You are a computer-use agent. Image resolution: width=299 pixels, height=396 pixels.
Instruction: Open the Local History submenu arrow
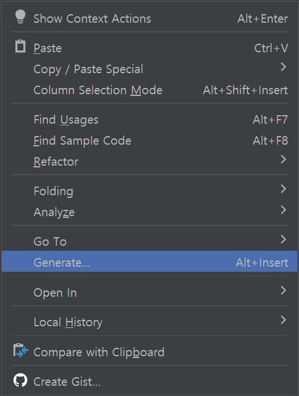click(x=283, y=320)
